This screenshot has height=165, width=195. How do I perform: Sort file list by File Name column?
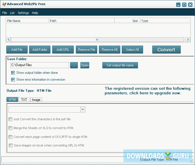tap(27, 21)
